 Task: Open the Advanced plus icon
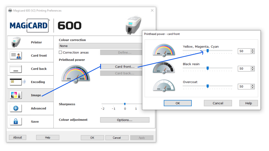click(16, 108)
